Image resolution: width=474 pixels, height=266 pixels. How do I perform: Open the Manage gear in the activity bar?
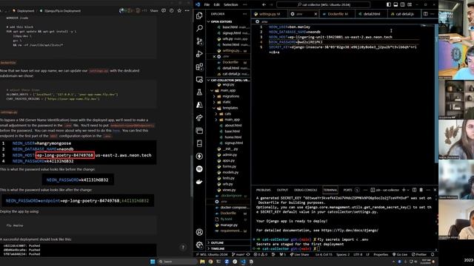(x=199, y=245)
